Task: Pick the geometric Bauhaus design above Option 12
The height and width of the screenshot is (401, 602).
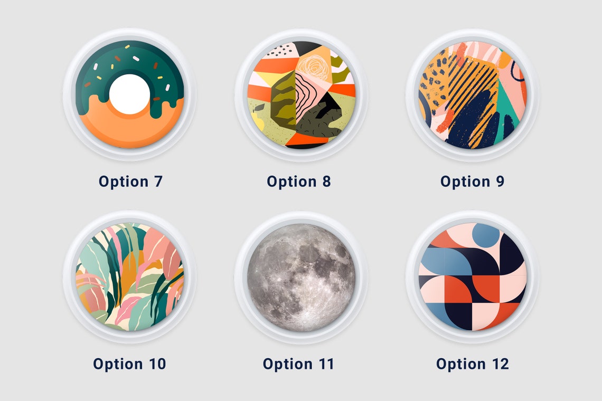Action: coord(472,276)
